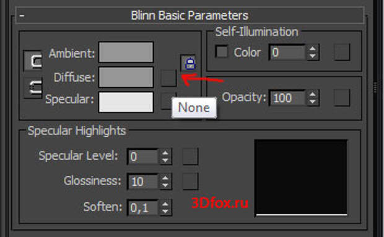The height and width of the screenshot is (237, 384).
Task: Increase the Self-Illumination value with the up arrow
Action: pyautogui.click(x=313, y=48)
